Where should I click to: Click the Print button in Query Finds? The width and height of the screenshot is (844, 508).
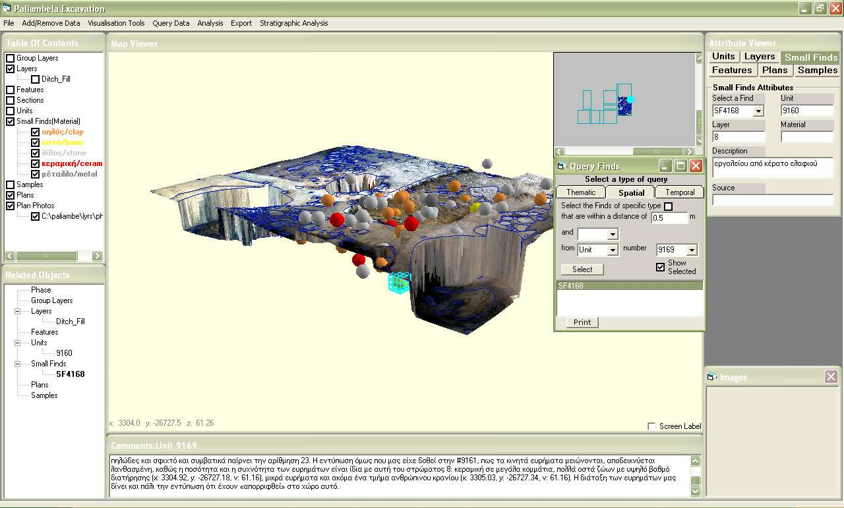582,322
